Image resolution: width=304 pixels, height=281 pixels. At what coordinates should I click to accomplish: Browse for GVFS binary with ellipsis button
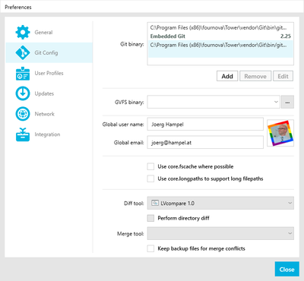(x=287, y=102)
